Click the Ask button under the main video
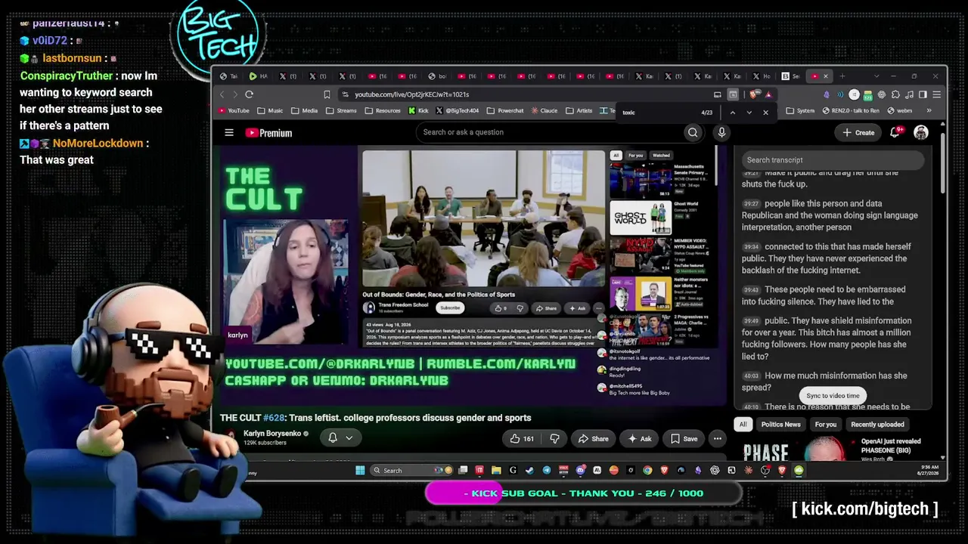 tap(639, 438)
